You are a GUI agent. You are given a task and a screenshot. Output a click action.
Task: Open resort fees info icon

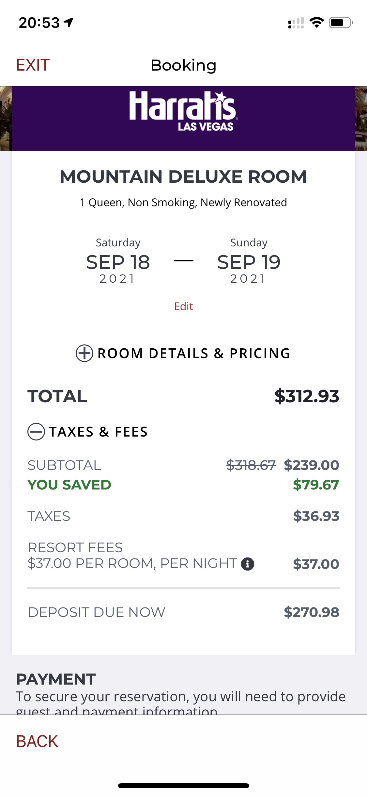248,564
